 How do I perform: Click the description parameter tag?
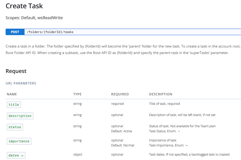(20, 116)
